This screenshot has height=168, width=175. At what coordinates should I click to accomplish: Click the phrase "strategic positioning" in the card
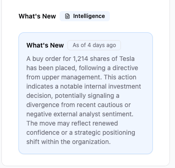pyautogui.click(x=105, y=133)
